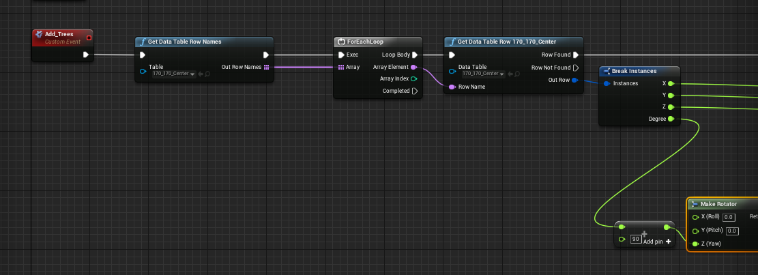Screen dimensions: 758x275
Task: Click the Row Name input pin
Action: click(x=452, y=87)
